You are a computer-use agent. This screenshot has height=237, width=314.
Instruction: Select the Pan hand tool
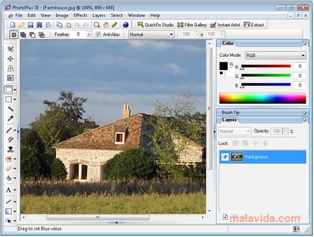[106, 25]
